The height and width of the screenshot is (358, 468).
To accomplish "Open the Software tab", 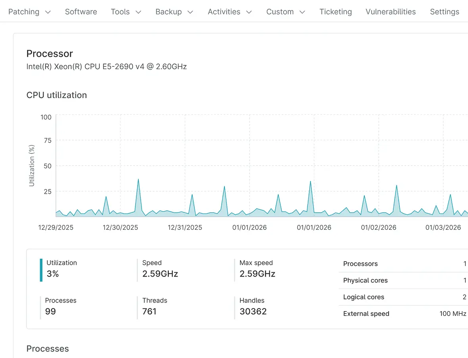I will (x=81, y=12).
